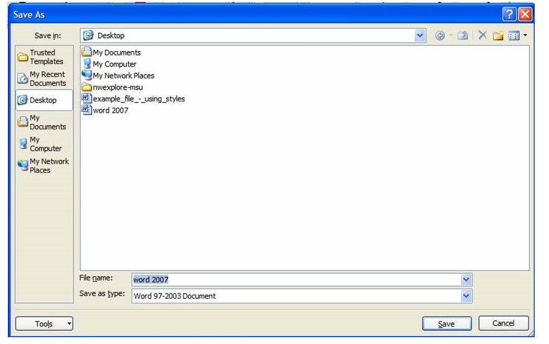
Task: Open the Views grid icon
Action: click(514, 35)
